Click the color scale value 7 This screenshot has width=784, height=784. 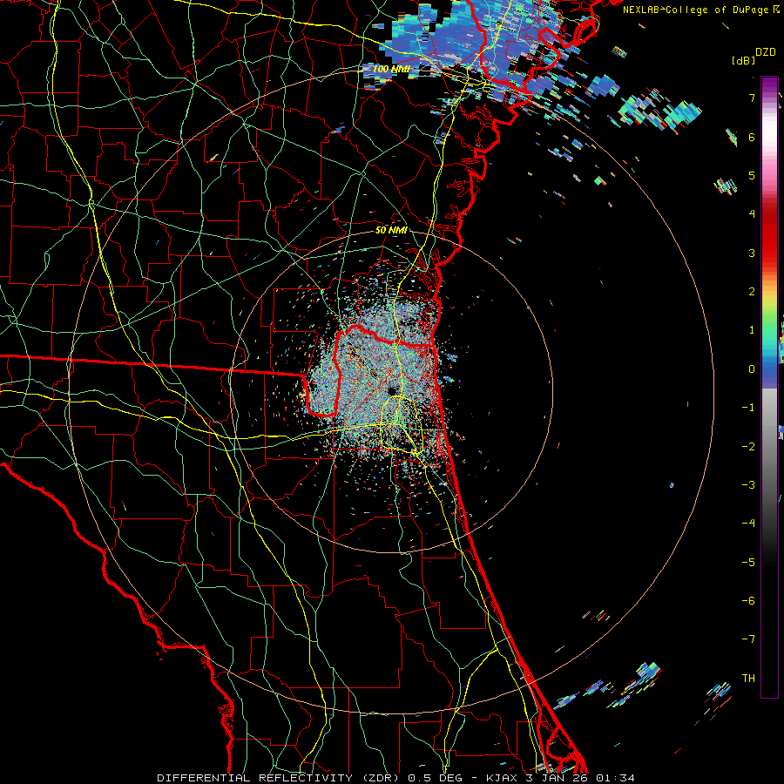(752, 98)
